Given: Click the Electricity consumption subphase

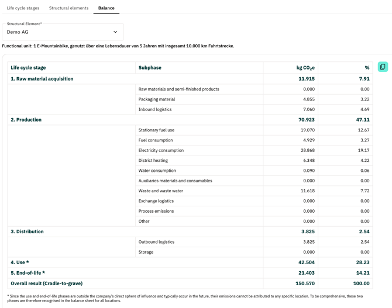Looking at the screenshot, I should pyautogui.click(x=161, y=150).
